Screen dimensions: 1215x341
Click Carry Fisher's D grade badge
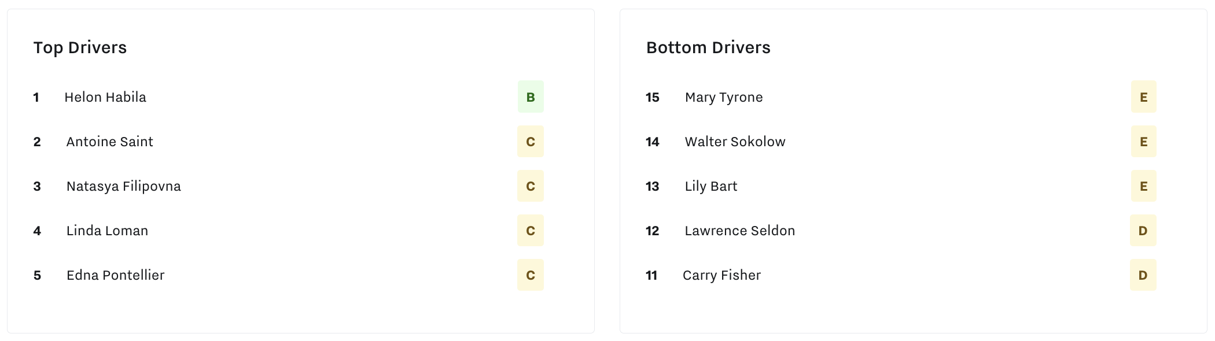1143,275
